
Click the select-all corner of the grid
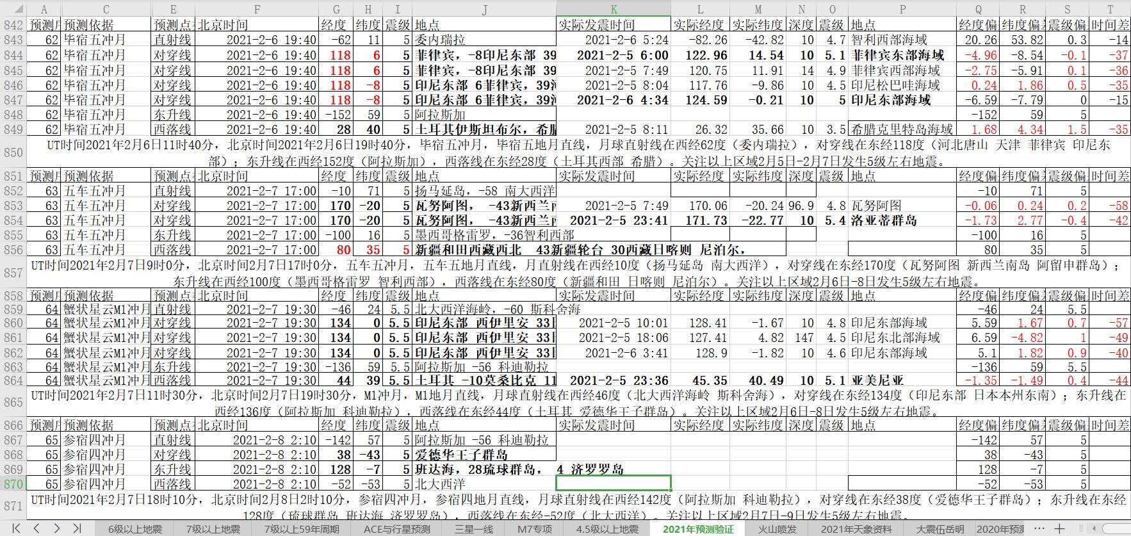tap(13, 9)
